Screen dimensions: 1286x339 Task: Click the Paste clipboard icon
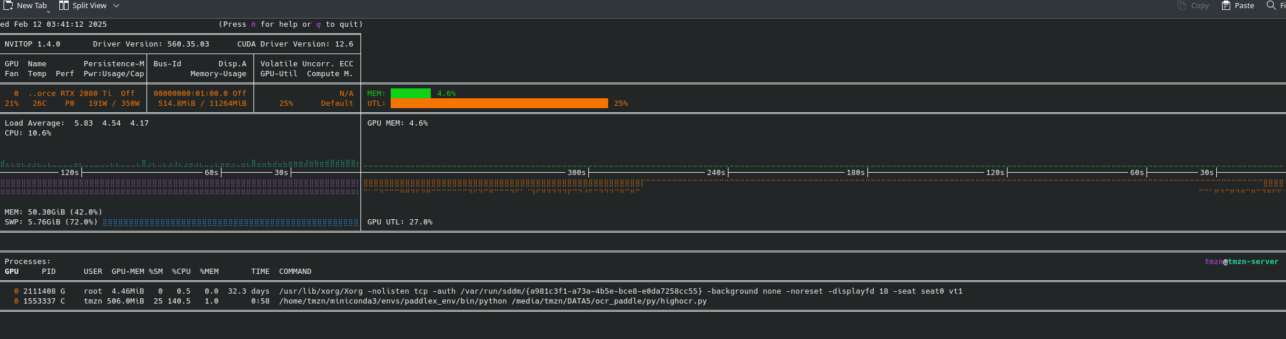click(1226, 5)
